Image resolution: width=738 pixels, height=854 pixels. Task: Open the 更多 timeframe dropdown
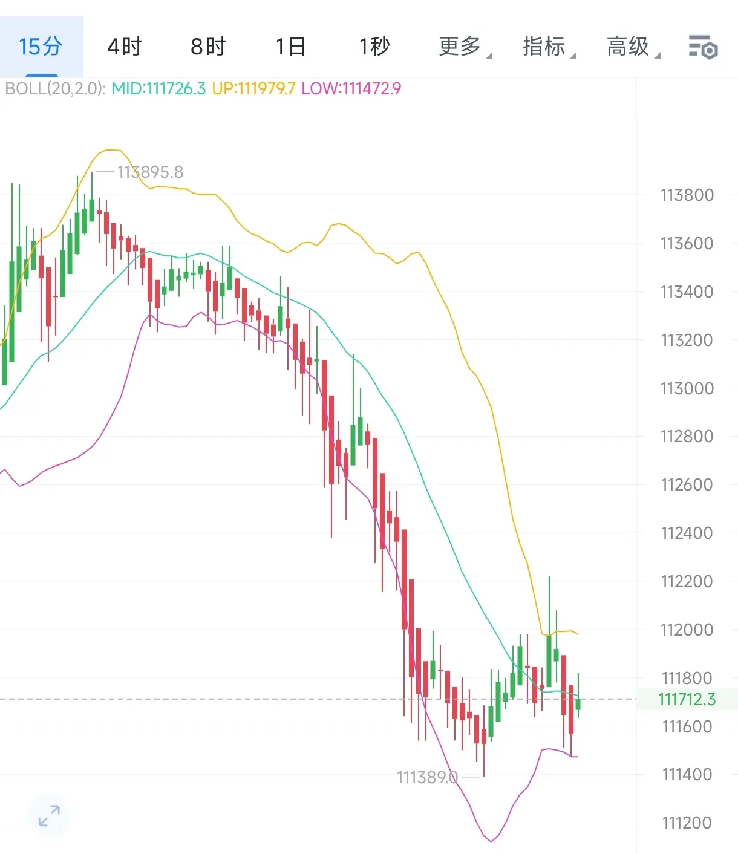coord(465,47)
